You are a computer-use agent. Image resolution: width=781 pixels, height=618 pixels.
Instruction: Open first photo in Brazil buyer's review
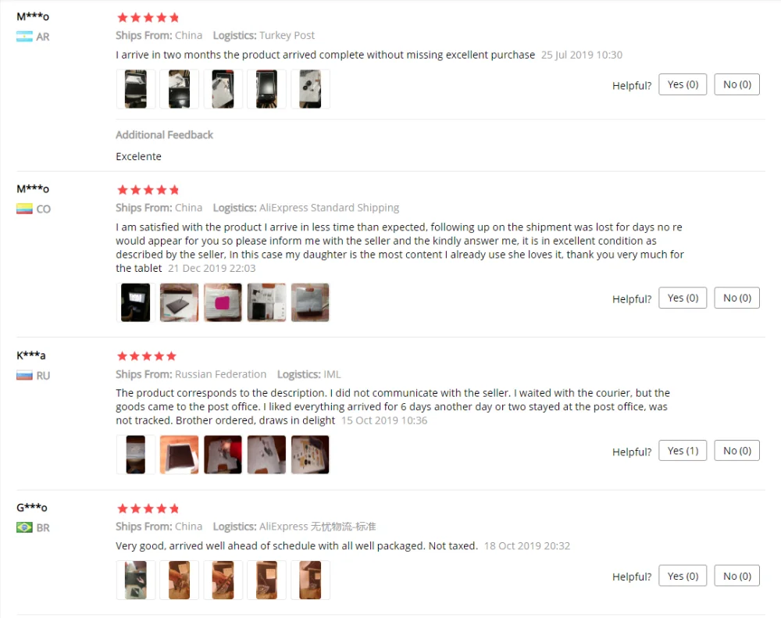tap(135, 580)
